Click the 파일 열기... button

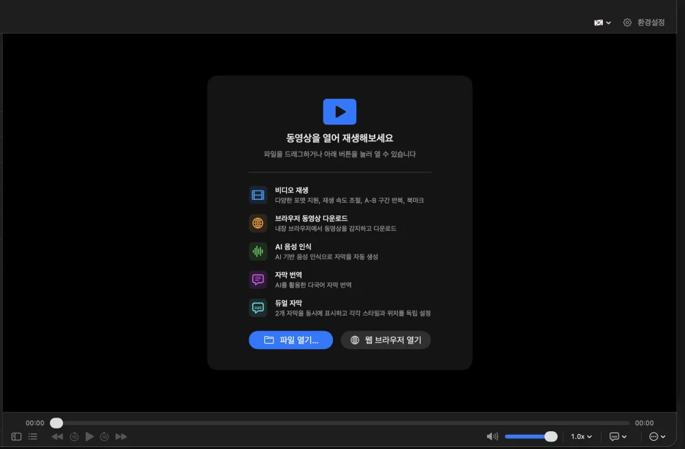click(291, 340)
